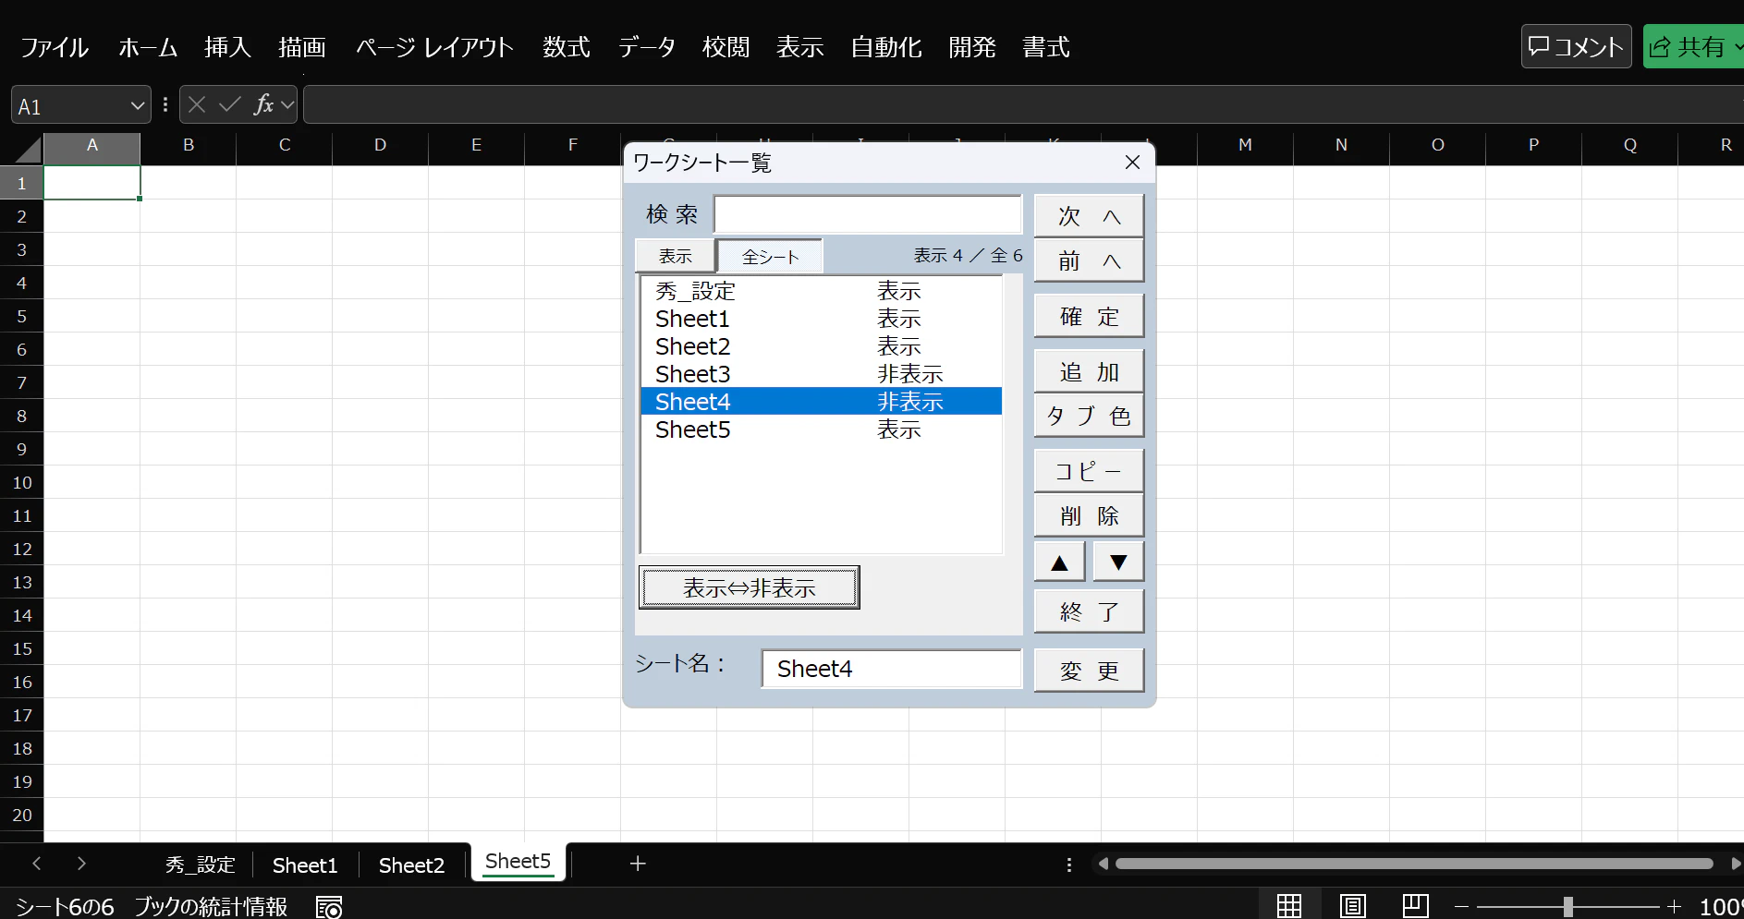Switch to Normal view icon in status bar
The image size is (1744, 919).
click(1289, 906)
